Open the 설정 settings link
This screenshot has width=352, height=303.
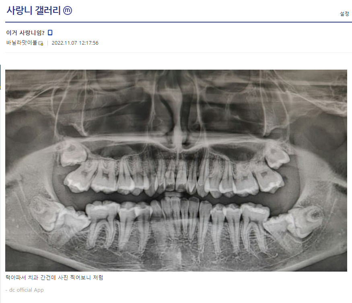coord(345,14)
